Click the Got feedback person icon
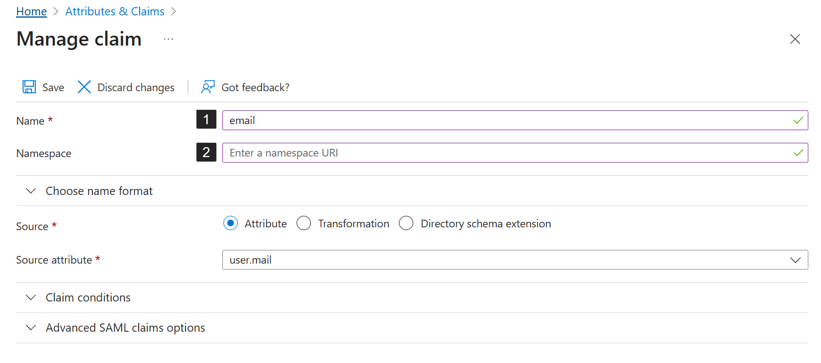The height and width of the screenshot is (363, 821). pyautogui.click(x=207, y=87)
